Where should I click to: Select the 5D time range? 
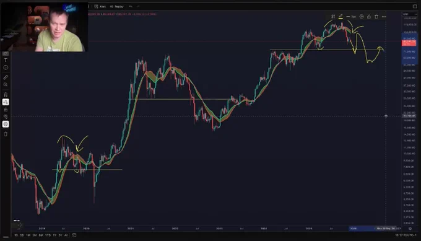[x=22, y=235]
